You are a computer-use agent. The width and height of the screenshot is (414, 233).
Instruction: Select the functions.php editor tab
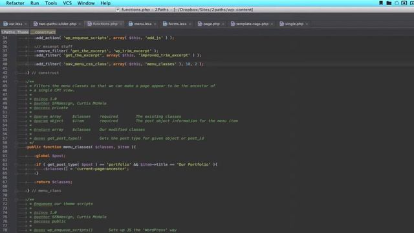coord(105,24)
